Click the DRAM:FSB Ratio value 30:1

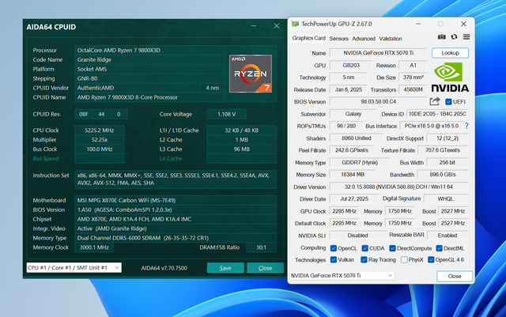(x=262, y=247)
